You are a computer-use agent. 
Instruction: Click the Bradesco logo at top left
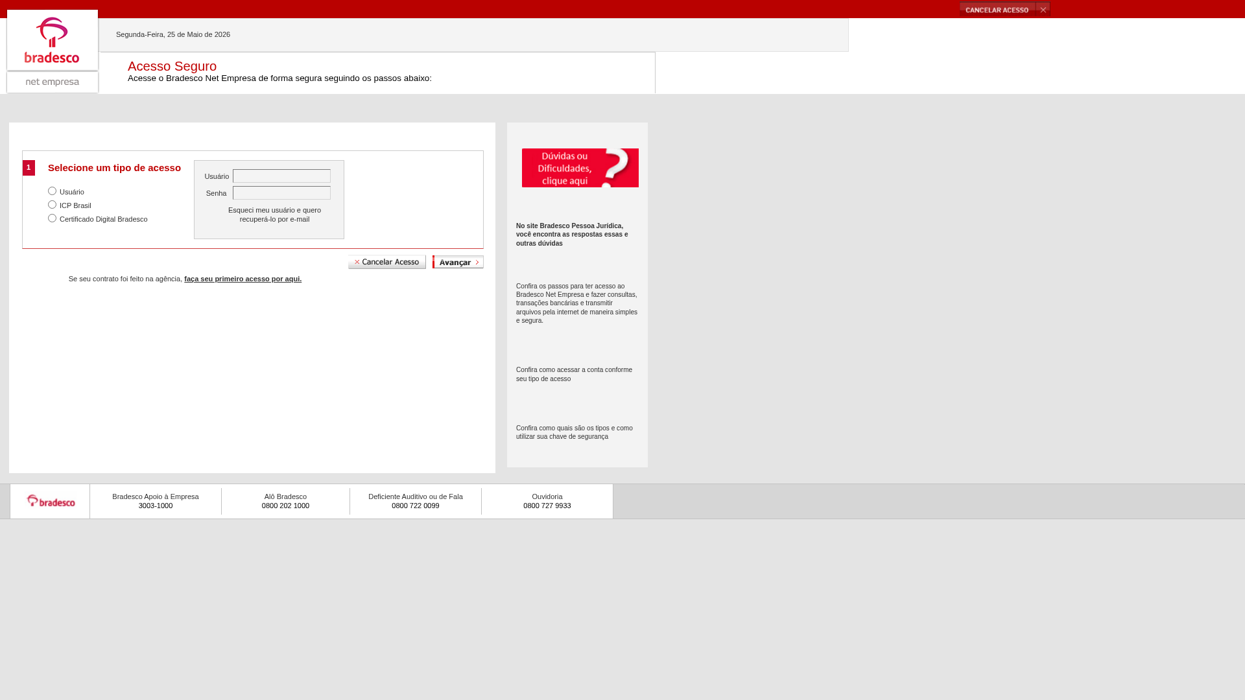52,40
